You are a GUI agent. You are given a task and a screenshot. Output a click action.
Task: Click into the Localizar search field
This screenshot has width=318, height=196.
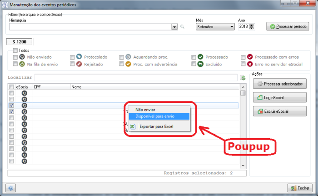(x=136, y=78)
